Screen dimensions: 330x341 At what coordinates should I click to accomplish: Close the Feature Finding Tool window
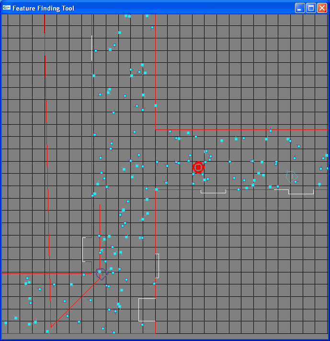coord(322,8)
